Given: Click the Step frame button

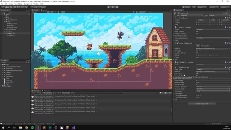Looking at the screenshot, I should (117, 7).
